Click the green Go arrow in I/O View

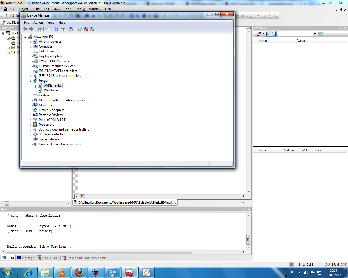(321, 34)
